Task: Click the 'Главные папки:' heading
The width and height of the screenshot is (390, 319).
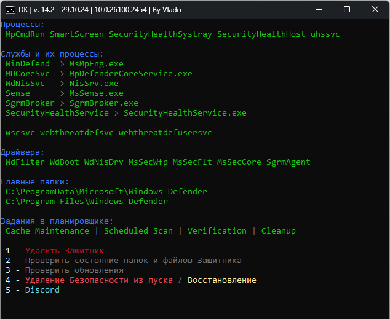Action: 35,182
